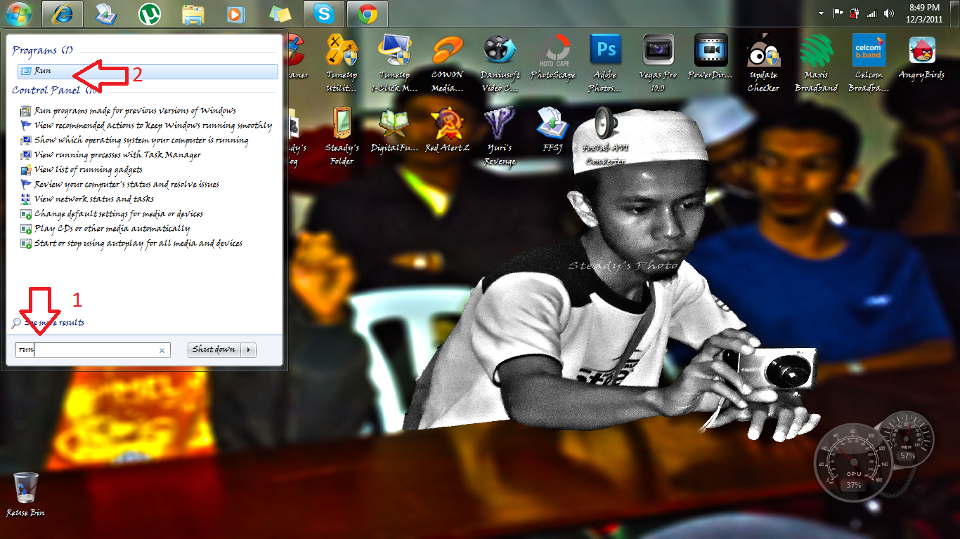Select the FoxTab AVI Converter icon
960x539 pixels.
pos(605,136)
